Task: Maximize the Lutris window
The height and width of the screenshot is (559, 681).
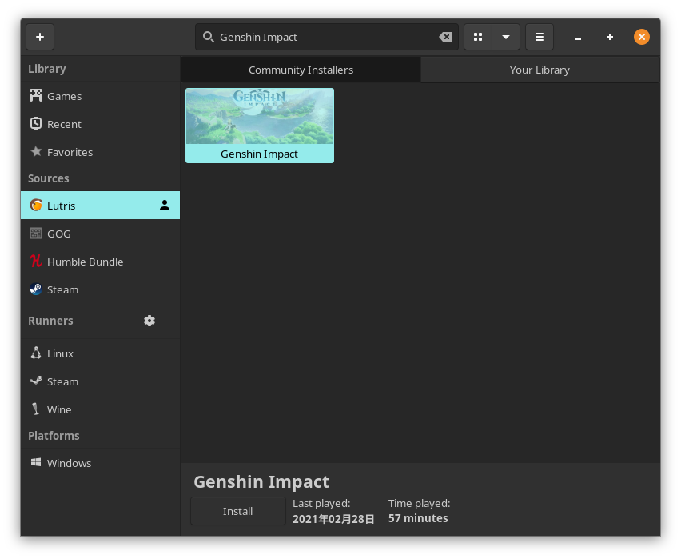Action: click(610, 38)
